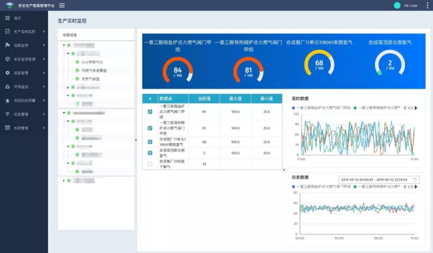This screenshot has height=253, width=433.
Task: Open 首页 home icon in sidebar
Action: [7, 18]
